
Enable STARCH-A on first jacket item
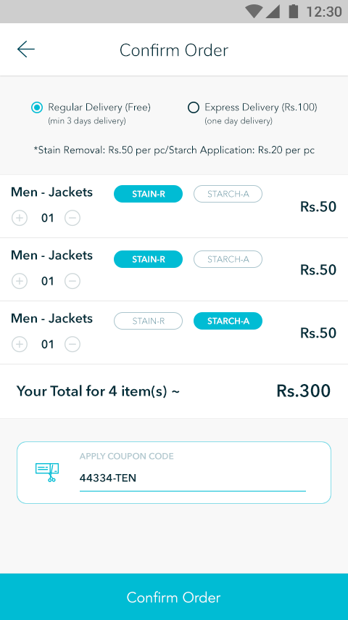click(x=228, y=194)
